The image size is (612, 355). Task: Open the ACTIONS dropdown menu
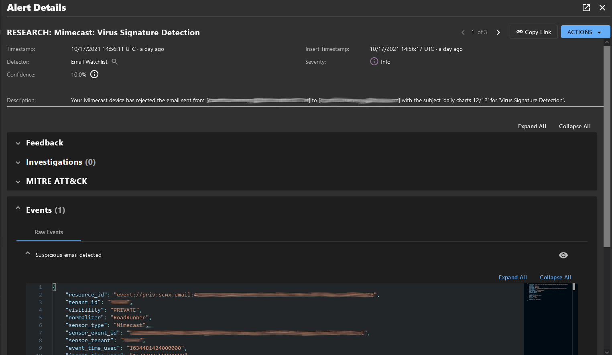point(585,32)
